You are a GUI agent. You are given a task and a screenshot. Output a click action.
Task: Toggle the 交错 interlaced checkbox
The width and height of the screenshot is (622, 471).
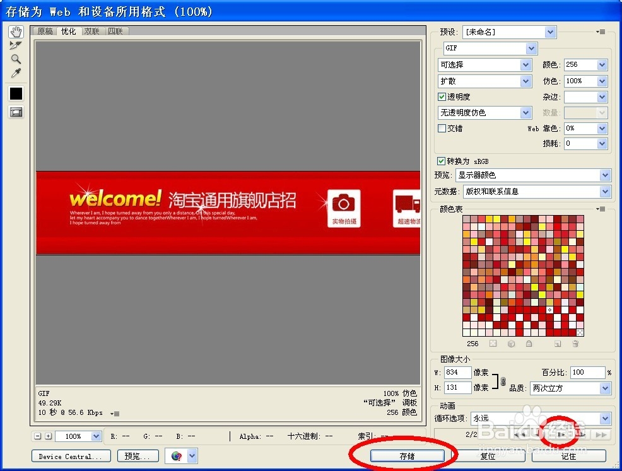tap(442, 128)
